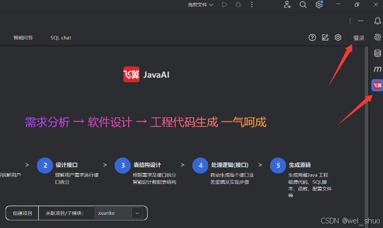Click the add user collaboration icon

pyautogui.click(x=287, y=5)
